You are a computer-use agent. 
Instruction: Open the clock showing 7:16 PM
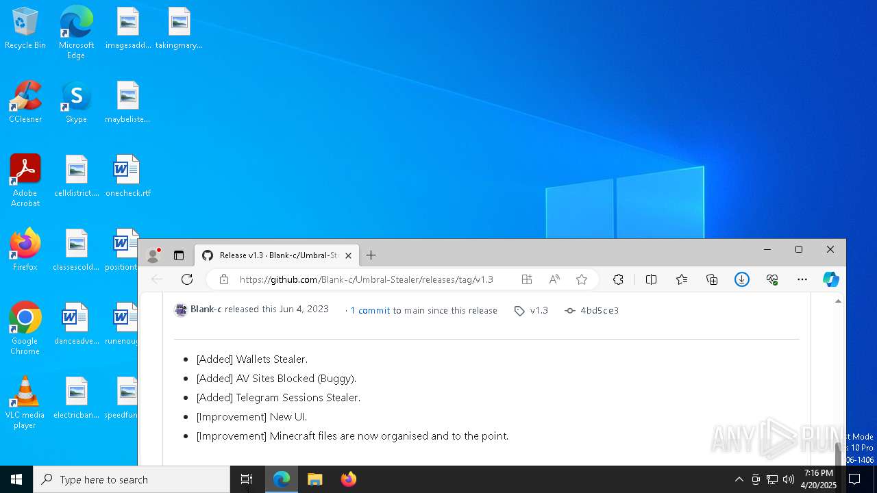819,479
